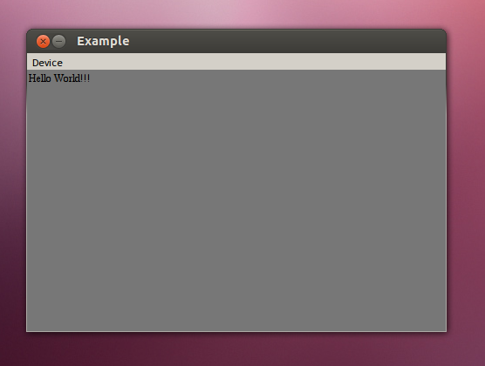The width and height of the screenshot is (485, 366).
Task: Click the desktop wallpaper left of the window
Action: [x=12, y=186]
